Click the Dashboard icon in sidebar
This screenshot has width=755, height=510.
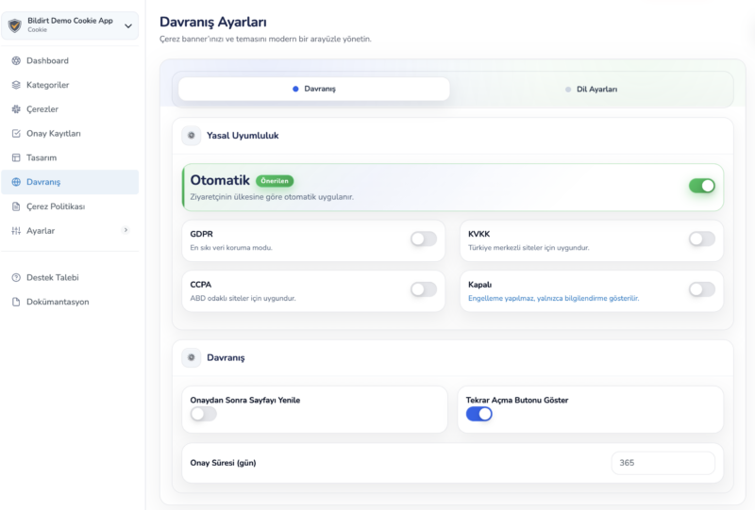pyautogui.click(x=16, y=60)
